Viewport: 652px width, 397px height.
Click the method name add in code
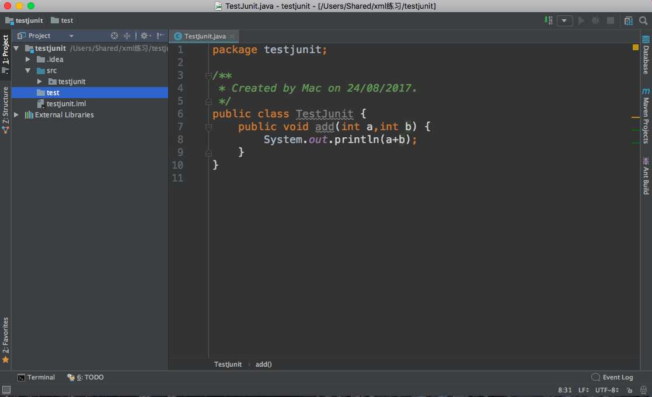tap(325, 126)
